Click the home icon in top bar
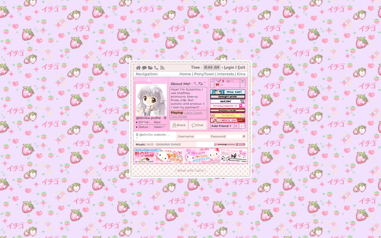The image size is (381, 238). point(138,68)
